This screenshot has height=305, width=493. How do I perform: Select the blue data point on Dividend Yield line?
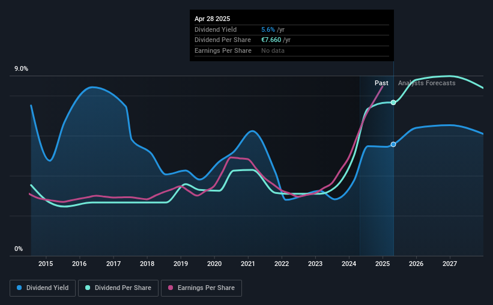pos(393,144)
